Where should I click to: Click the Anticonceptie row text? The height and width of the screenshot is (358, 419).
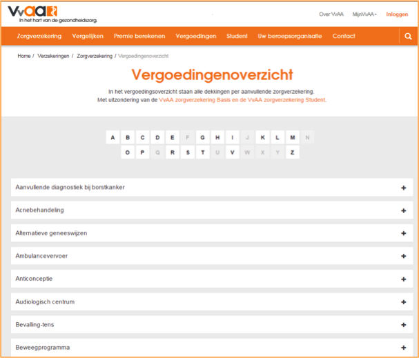34,279
